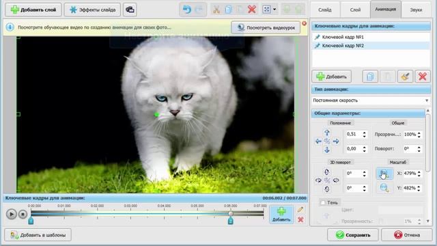Click the parameters panel scrollbar down arrow
Viewport: 437px width, 246px height.
pyautogui.click(x=428, y=221)
